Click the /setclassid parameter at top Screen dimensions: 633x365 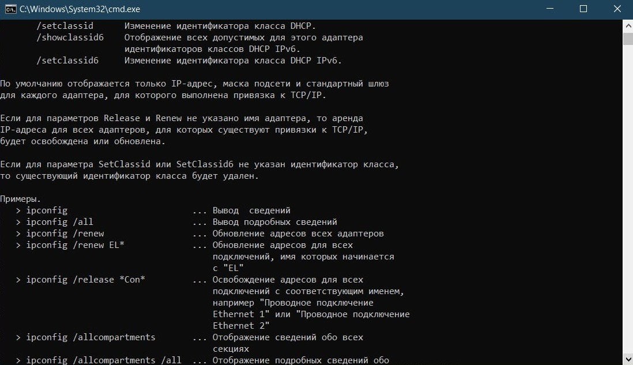coord(65,26)
